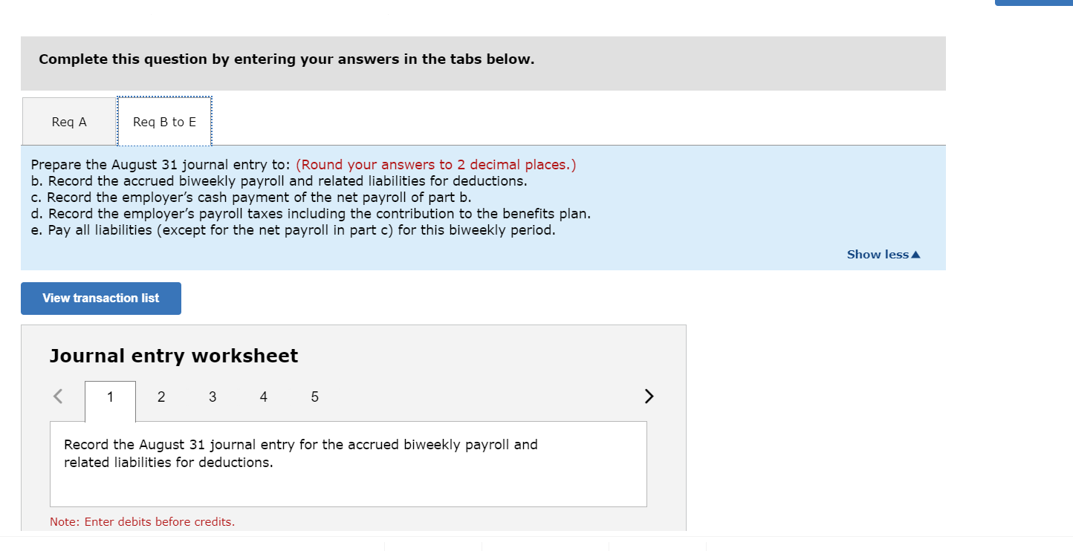Select the Req B to E tab
This screenshot has height=551, width=1073.
point(164,121)
